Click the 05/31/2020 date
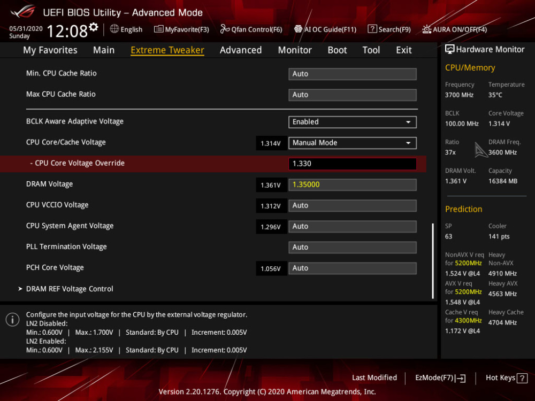The height and width of the screenshot is (401, 535). (x=26, y=29)
